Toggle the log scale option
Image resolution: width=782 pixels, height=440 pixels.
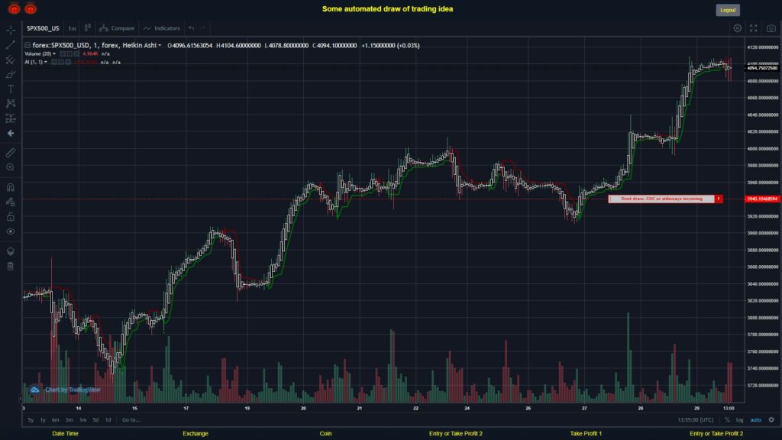739,420
